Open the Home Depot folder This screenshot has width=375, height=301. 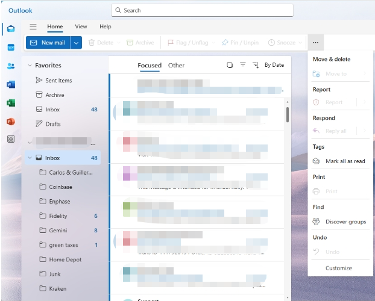tap(63, 259)
